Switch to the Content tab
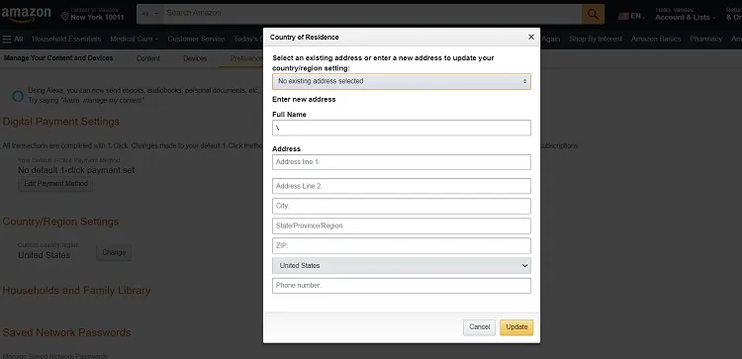 coord(148,58)
